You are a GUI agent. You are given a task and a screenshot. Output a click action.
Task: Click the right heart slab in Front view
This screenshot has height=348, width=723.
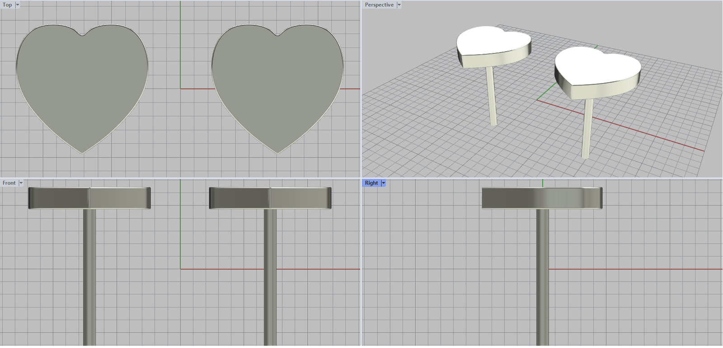tap(270, 198)
